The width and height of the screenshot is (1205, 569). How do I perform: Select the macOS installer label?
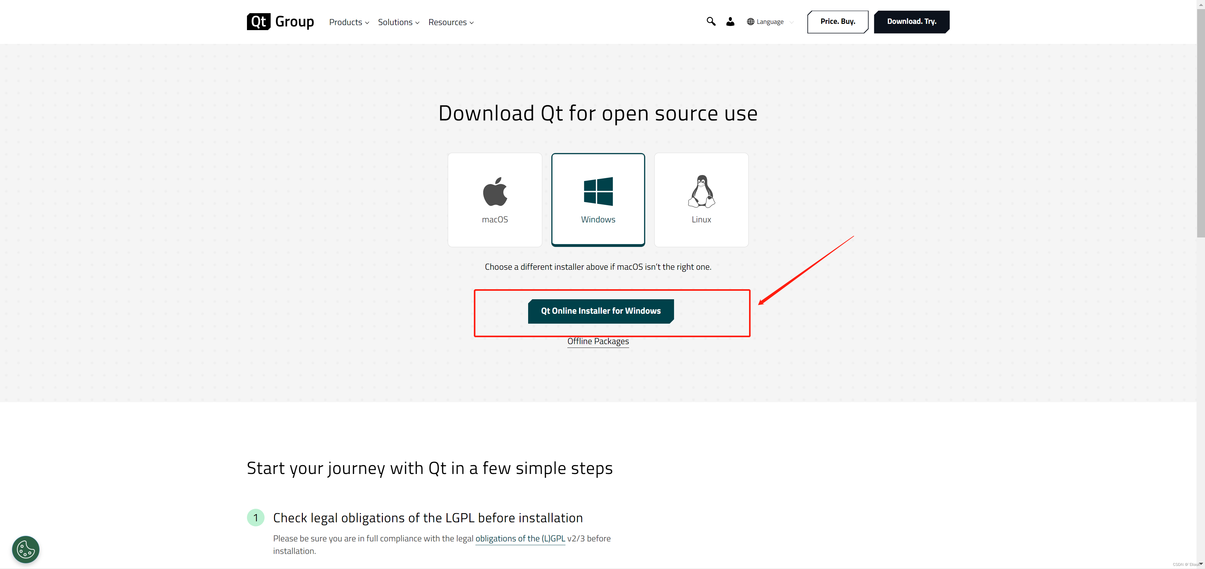coord(495,219)
